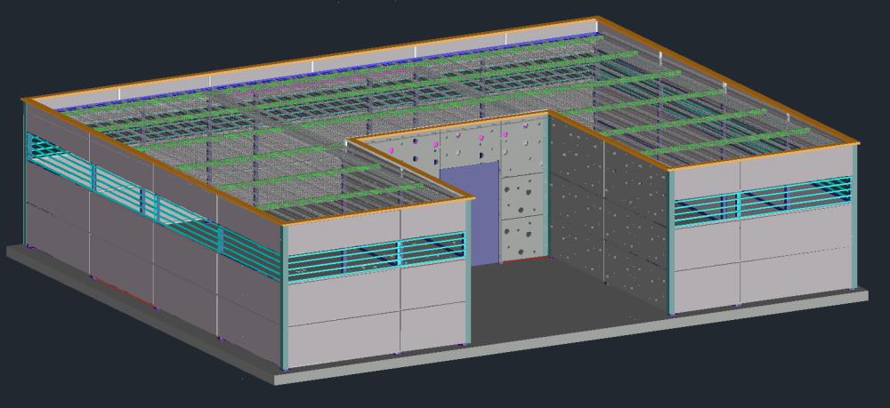Click the cyan louvered window on front-left wall
Viewport: 890px width, 408px height.
[x=376, y=255]
